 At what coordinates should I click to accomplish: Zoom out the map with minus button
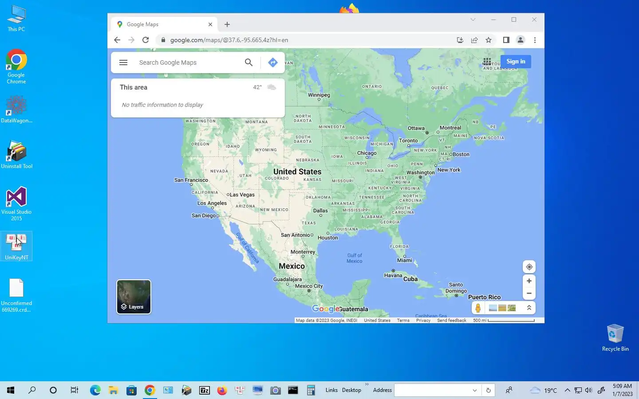click(x=529, y=293)
